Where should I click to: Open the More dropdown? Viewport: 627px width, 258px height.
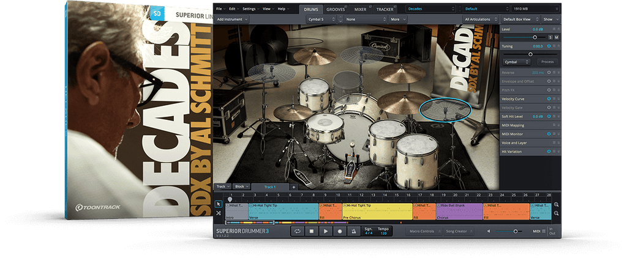[x=397, y=19]
